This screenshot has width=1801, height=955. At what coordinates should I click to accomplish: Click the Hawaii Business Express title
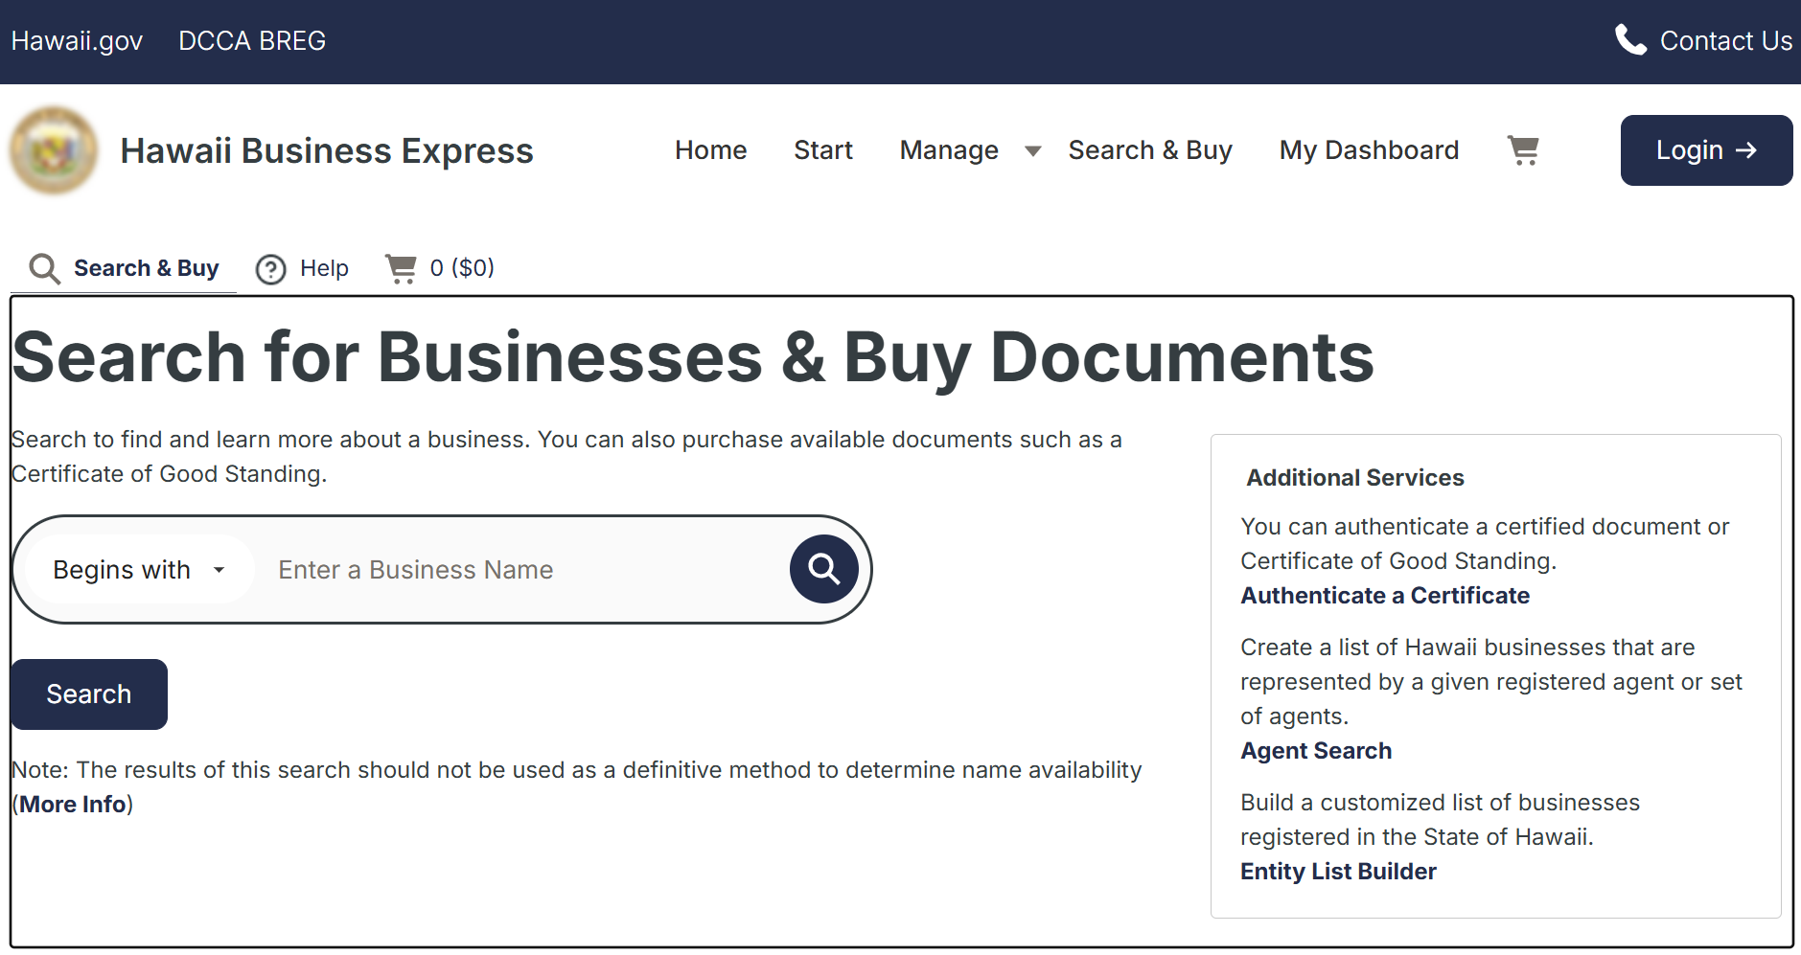tap(327, 151)
